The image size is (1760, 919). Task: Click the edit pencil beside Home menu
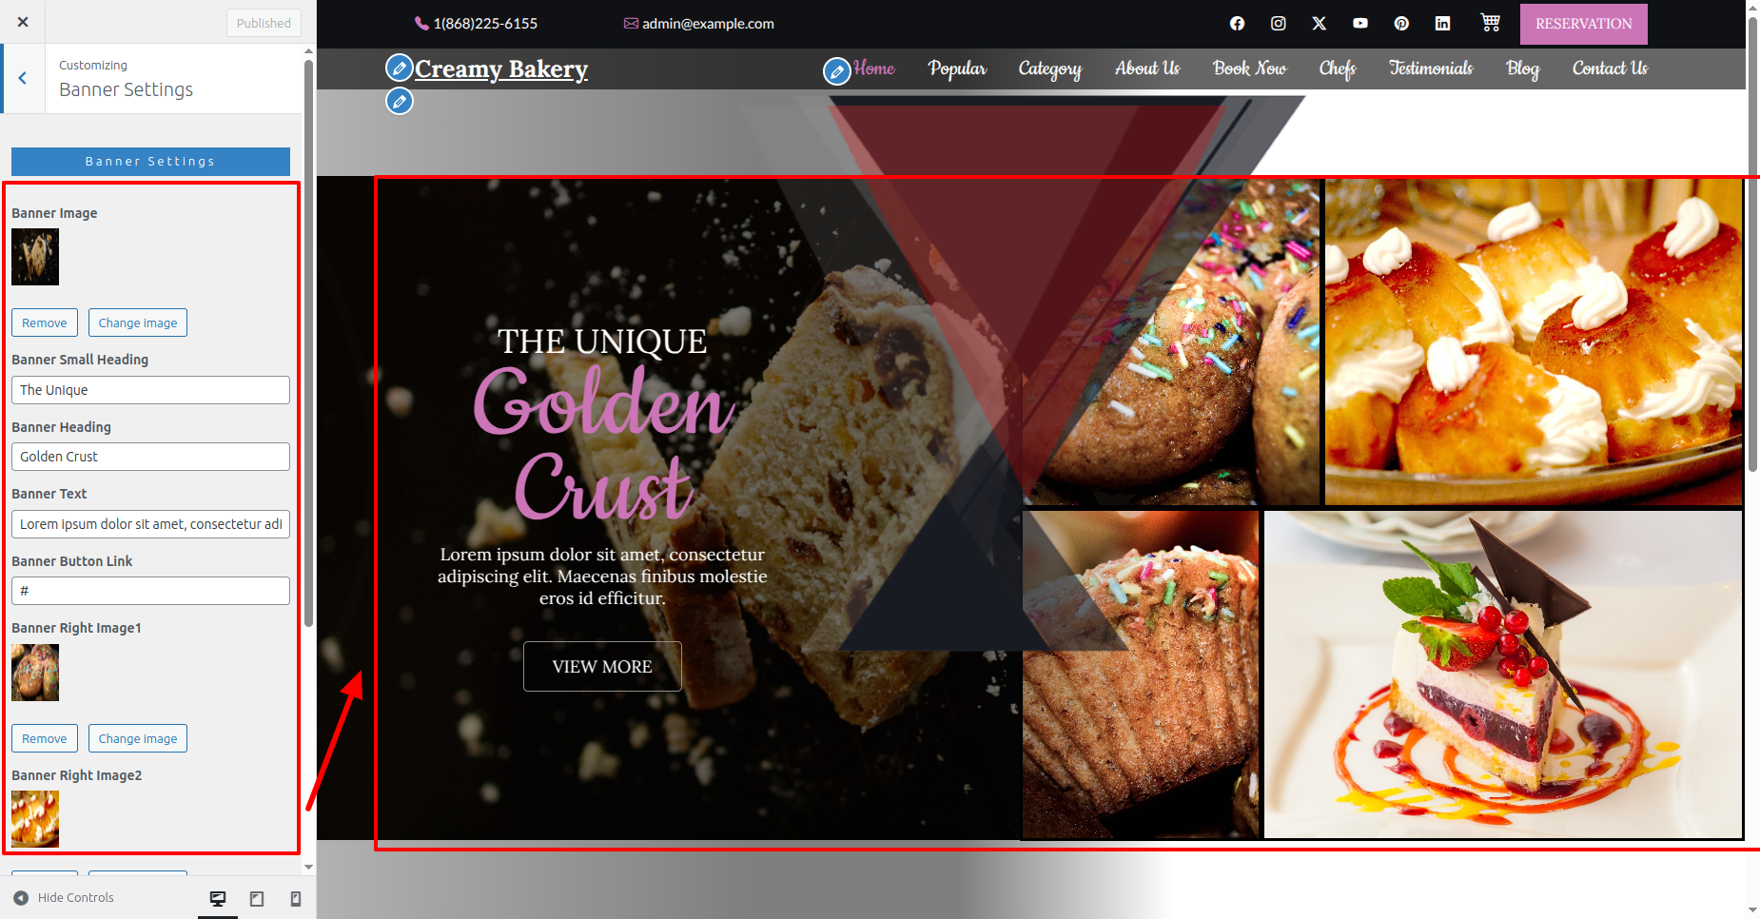[837, 71]
